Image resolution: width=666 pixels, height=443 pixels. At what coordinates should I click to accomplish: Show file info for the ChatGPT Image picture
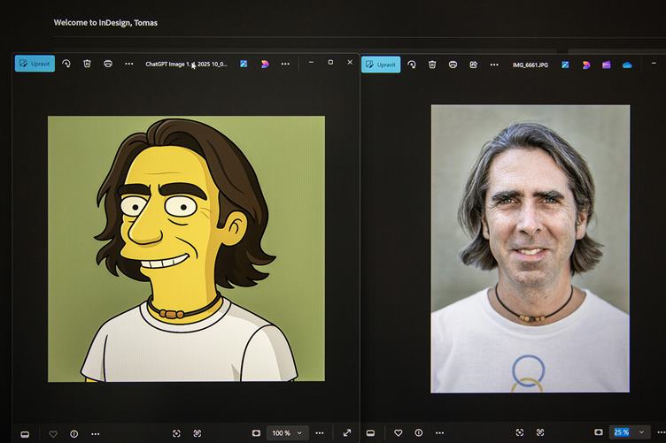pos(74,433)
